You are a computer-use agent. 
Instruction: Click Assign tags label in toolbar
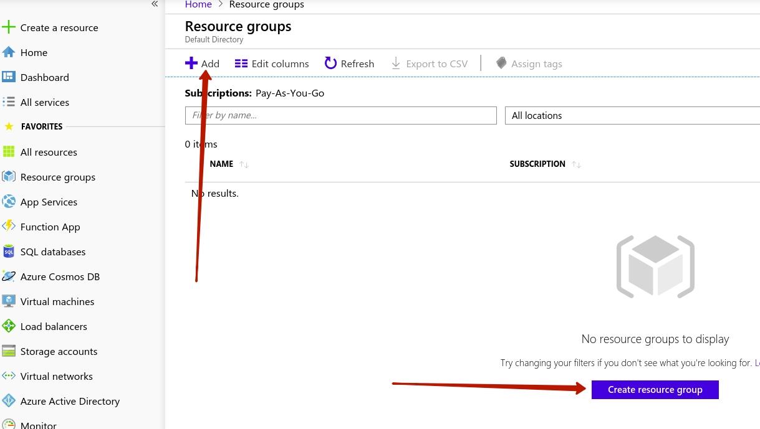(536, 64)
